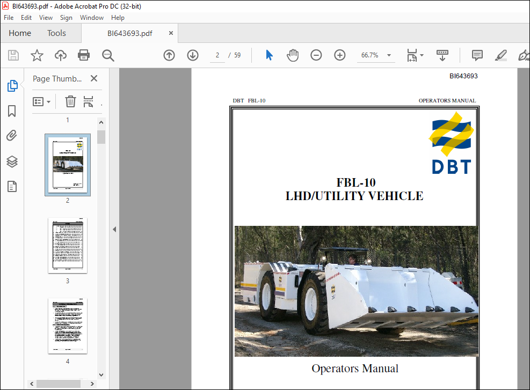
Task: Click the thumbnails vertical scrollbar handle
Action: point(101,137)
